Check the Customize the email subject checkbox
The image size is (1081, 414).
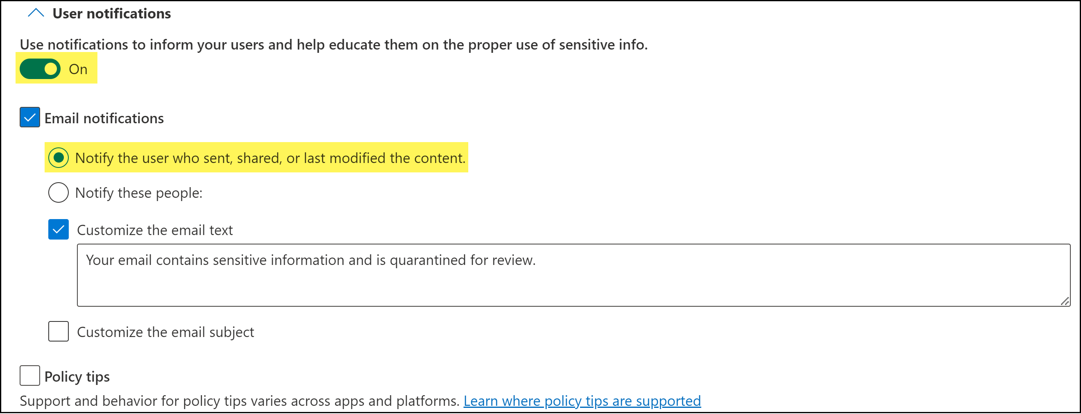(x=59, y=332)
